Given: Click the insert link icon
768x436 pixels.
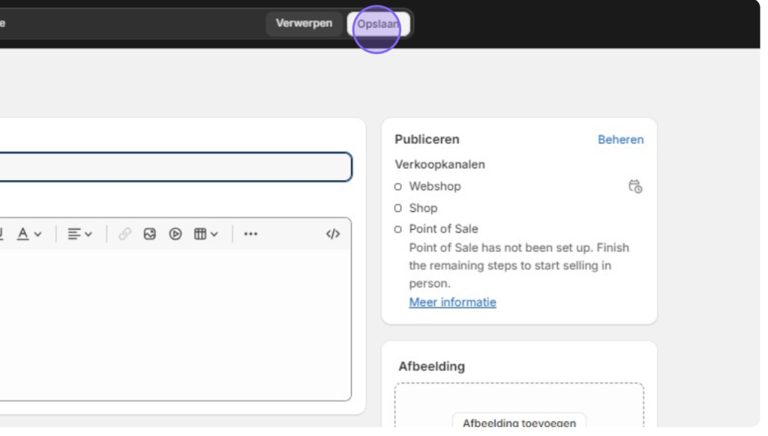Looking at the screenshot, I should click(x=124, y=233).
